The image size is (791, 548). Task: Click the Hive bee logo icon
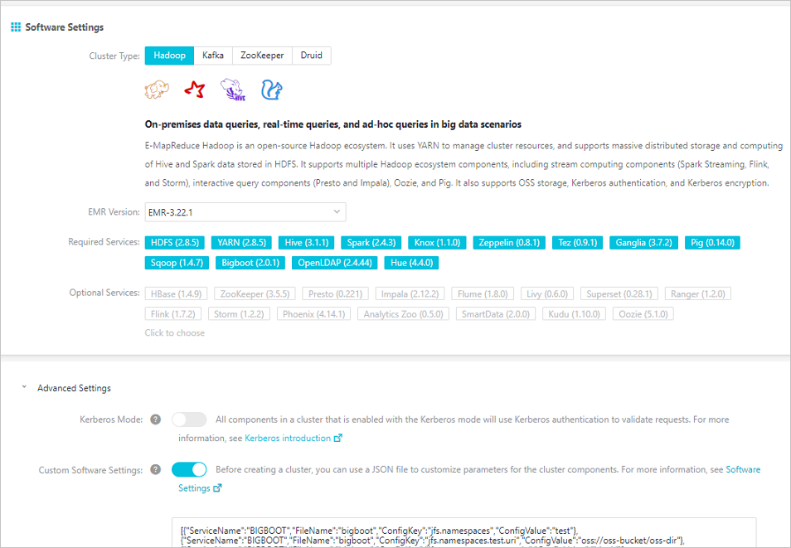[x=233, y=90]
